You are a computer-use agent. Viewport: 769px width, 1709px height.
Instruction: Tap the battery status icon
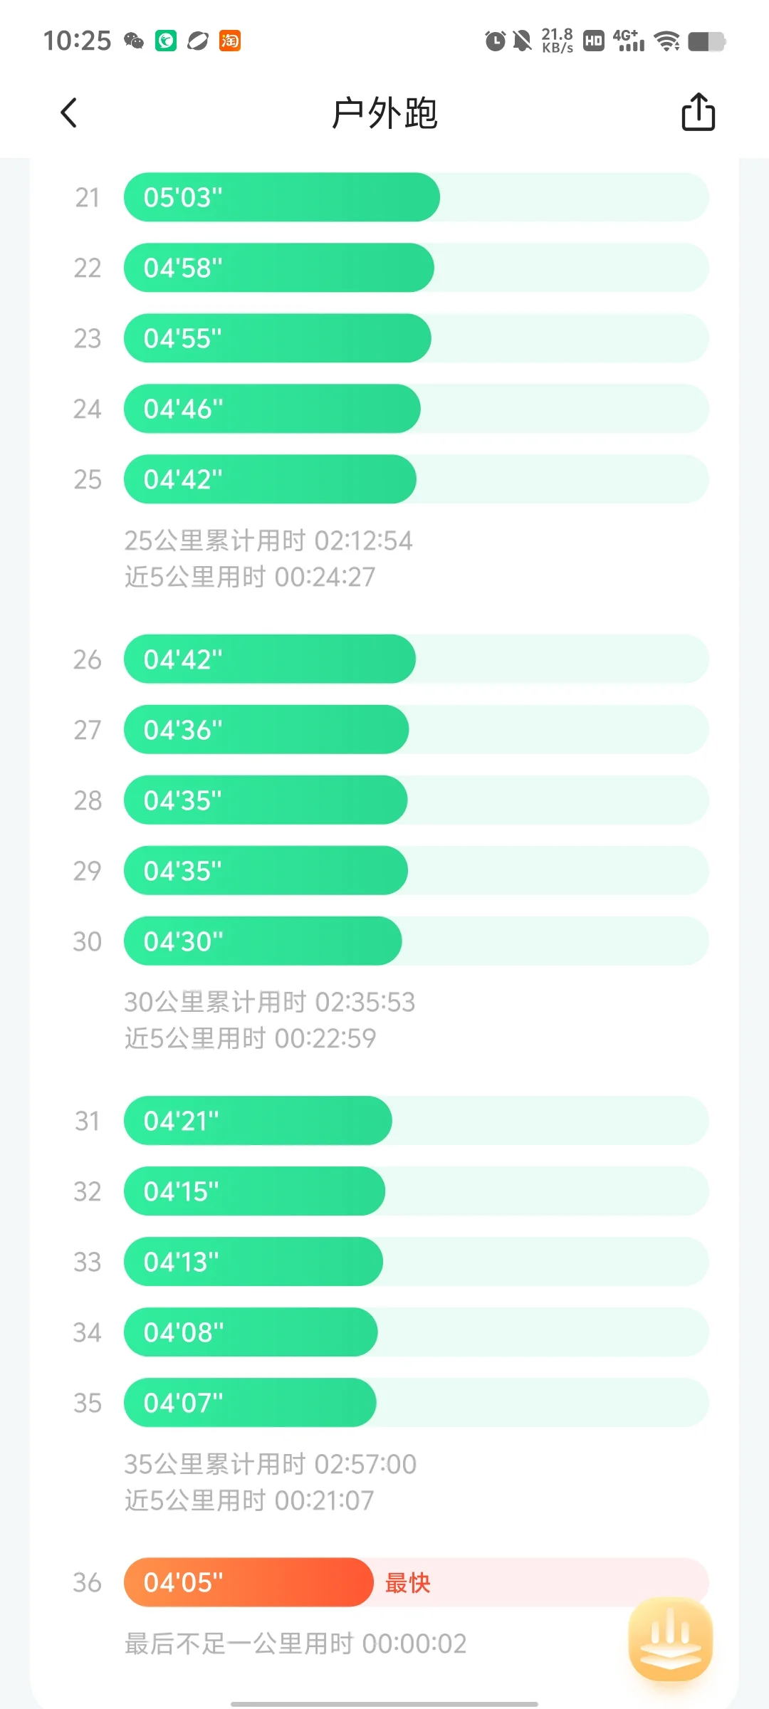706,41
